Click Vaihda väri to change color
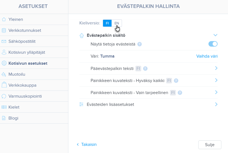The image size is (228, 153). click(207, 56)
